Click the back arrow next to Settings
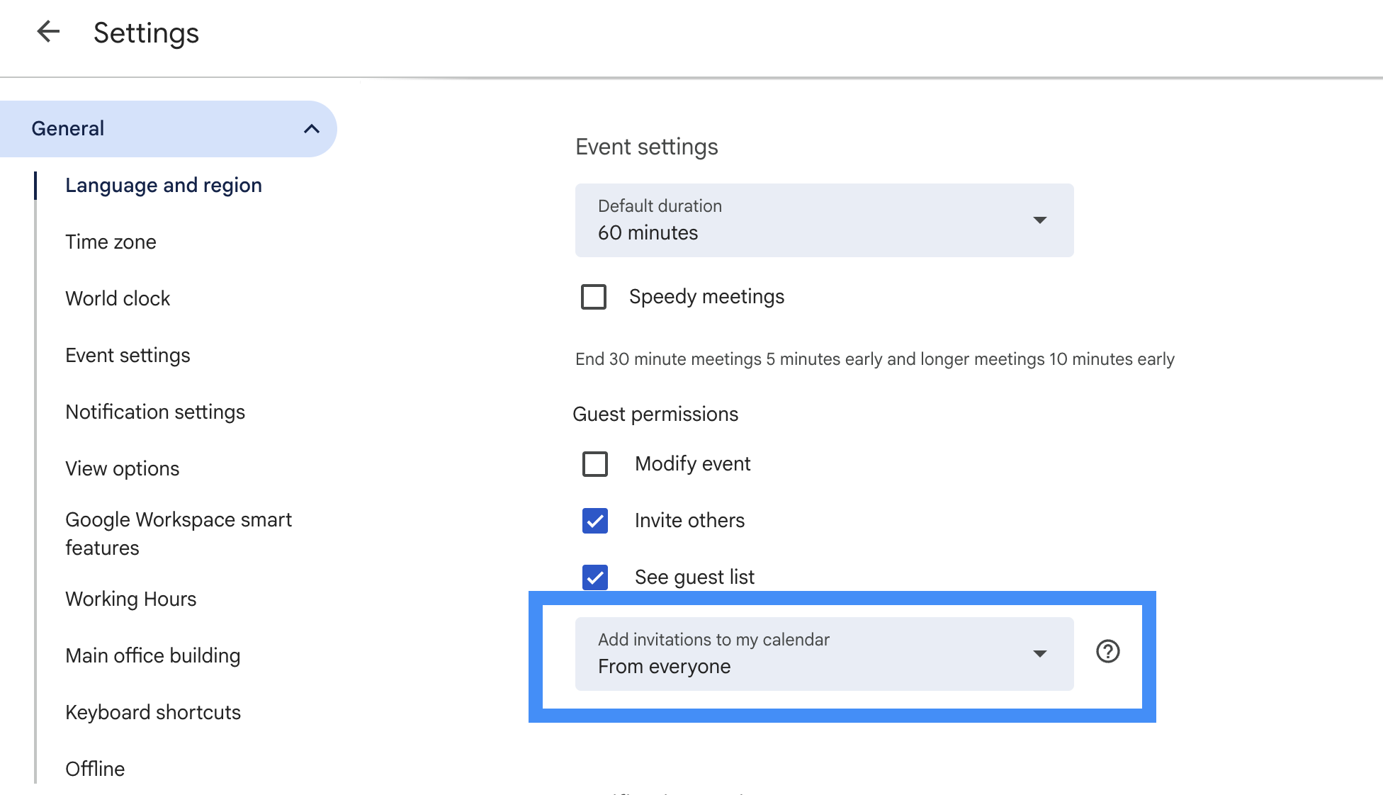The width and height of the screenshot is (1383, 795). (48, 32)
